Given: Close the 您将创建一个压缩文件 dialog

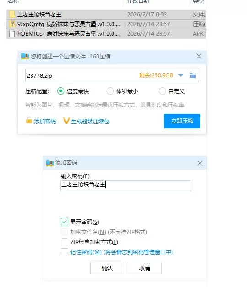Looking at the screenshot, I should [x=199, y=56].
